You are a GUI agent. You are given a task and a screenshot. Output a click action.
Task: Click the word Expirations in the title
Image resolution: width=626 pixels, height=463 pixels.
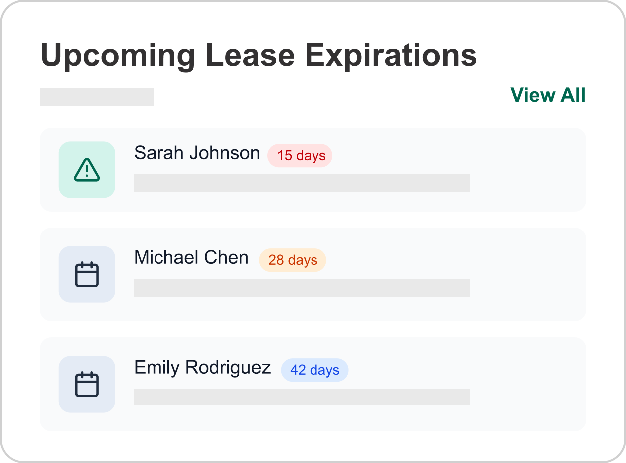(x=391, y=55)
